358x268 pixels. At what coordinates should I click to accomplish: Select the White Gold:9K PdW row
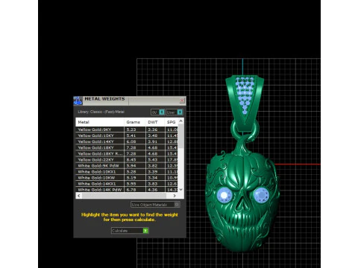(127, 165)
